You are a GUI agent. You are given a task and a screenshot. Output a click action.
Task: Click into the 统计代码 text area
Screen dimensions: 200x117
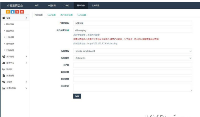point(132,88)
